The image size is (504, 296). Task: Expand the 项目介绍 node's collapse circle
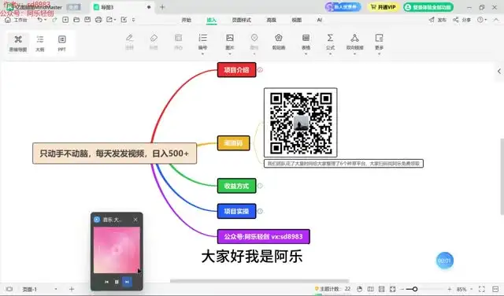coord(260,70)
